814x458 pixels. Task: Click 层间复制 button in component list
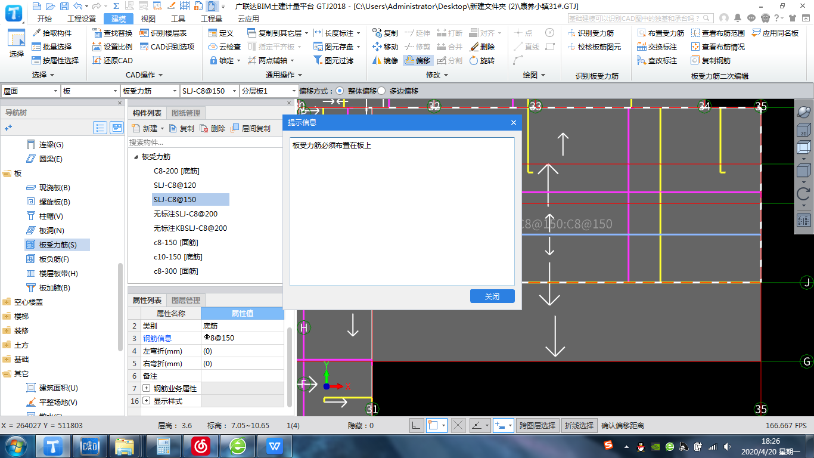point(250,128)
